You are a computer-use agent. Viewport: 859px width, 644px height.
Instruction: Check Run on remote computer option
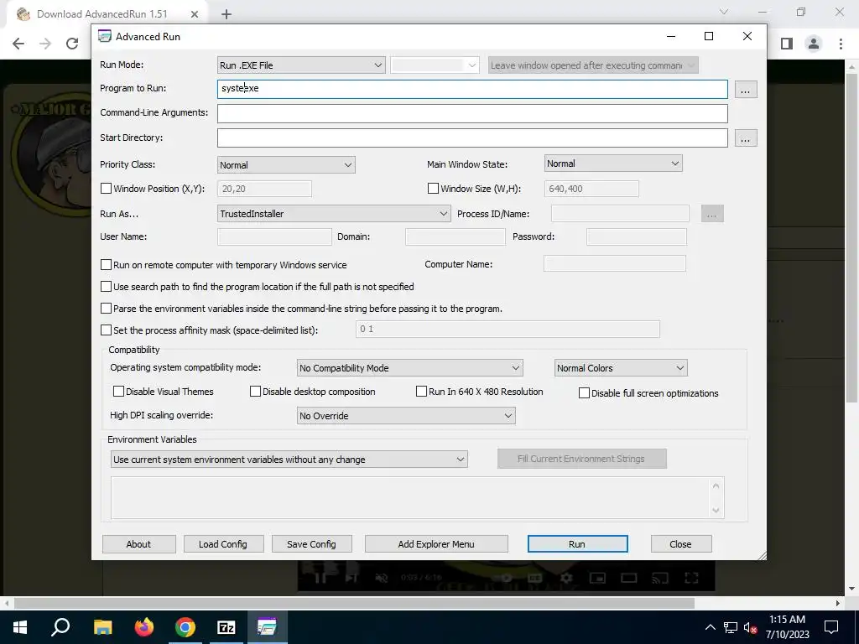pyautogui.click(x=107, y=264)
